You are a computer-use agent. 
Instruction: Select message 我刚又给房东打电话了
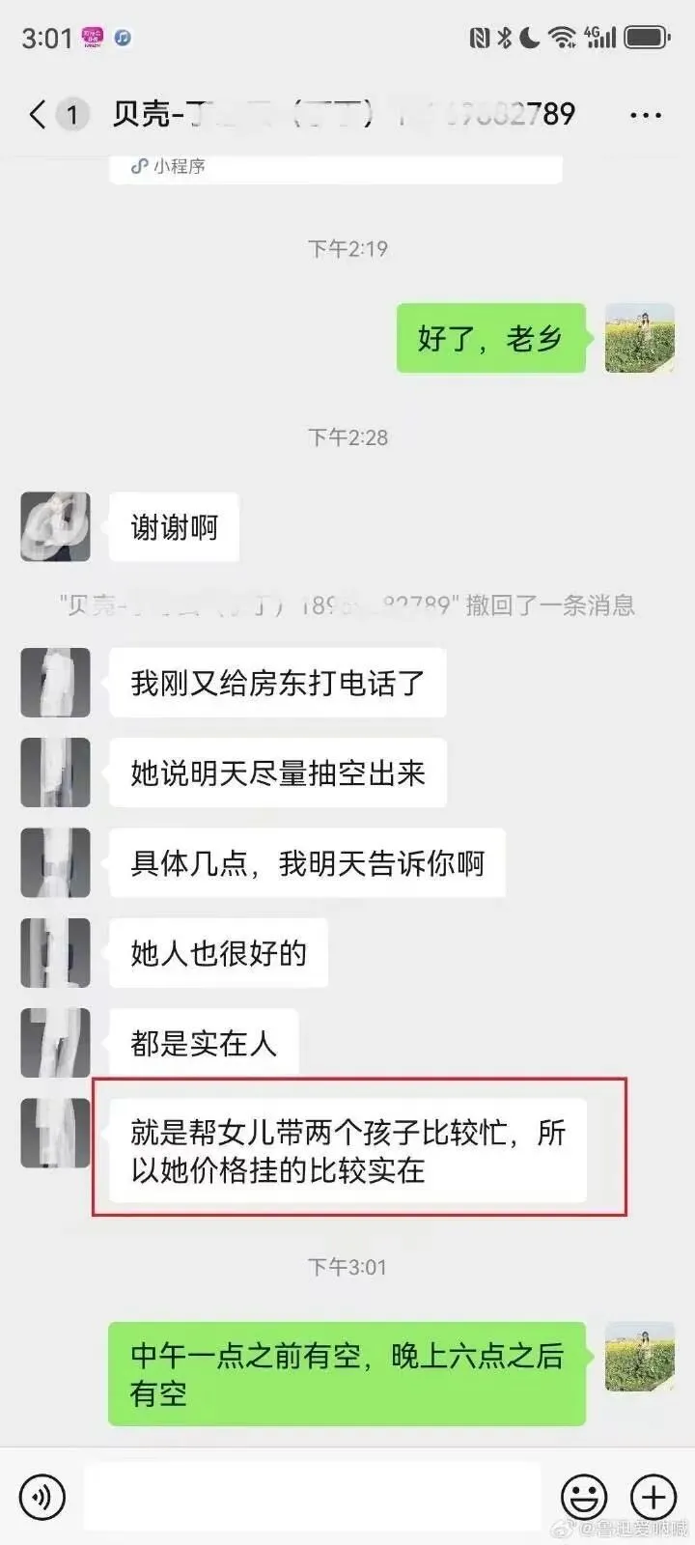277,683
